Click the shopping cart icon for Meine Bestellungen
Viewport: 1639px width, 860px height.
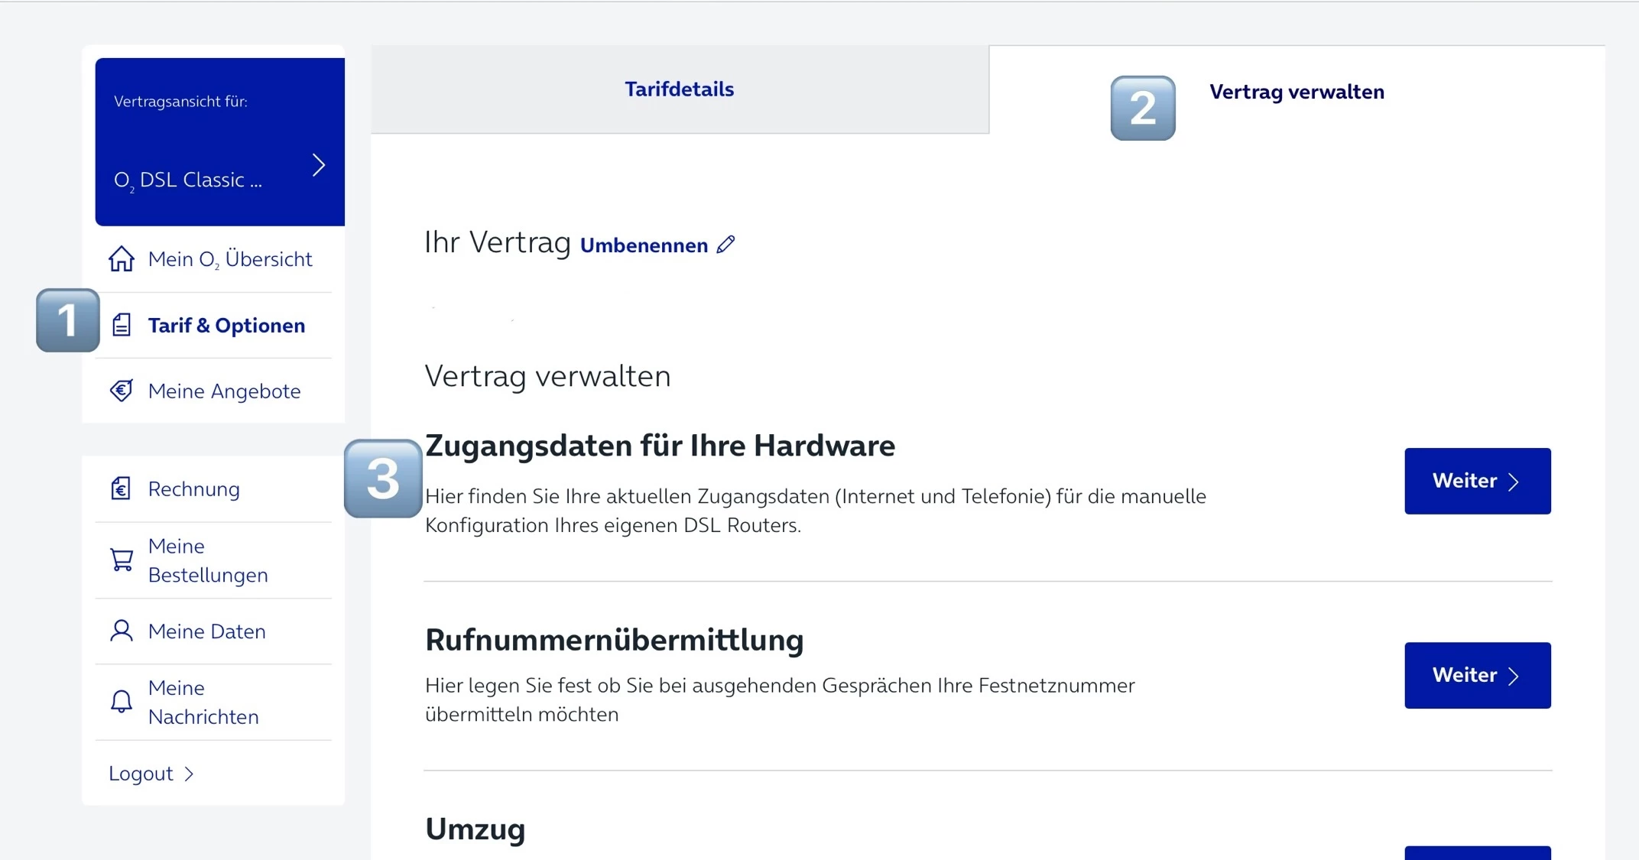tap(122, 560)
